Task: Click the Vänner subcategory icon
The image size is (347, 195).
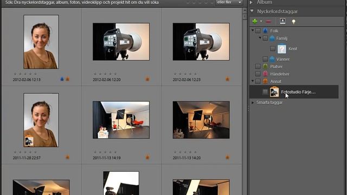Action: click(x=272, y=59)
